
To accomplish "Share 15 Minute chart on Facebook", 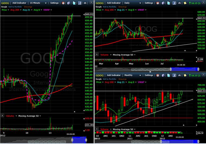I will click(x=80, y=3).
